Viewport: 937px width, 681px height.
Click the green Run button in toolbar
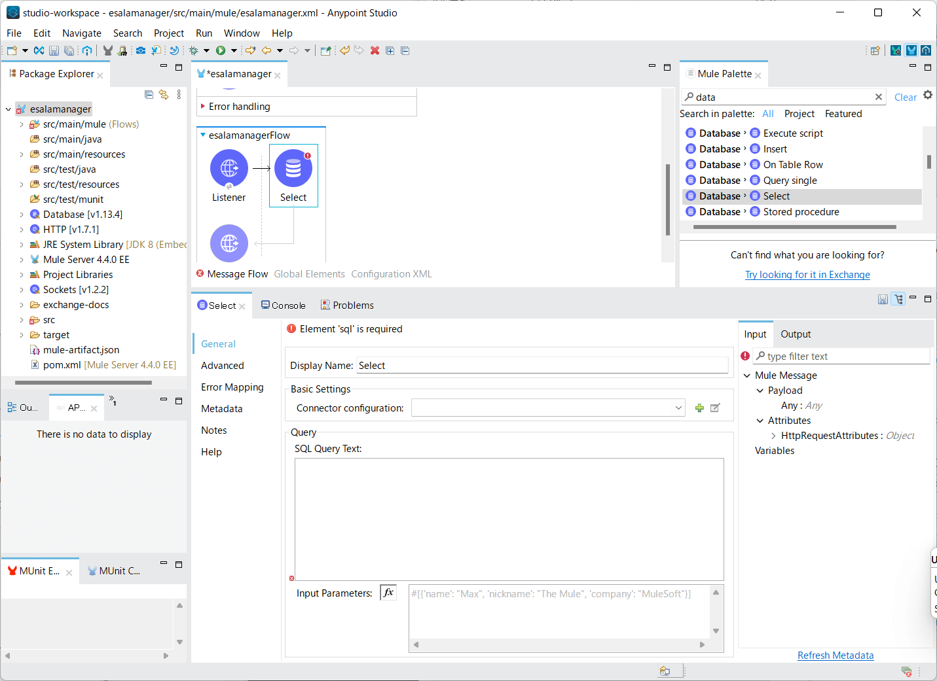pos(221,50)
